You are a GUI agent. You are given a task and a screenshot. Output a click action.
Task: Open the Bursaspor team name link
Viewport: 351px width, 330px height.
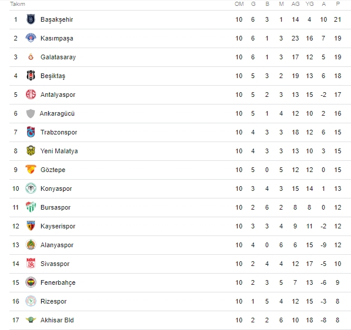click(55, 207)
